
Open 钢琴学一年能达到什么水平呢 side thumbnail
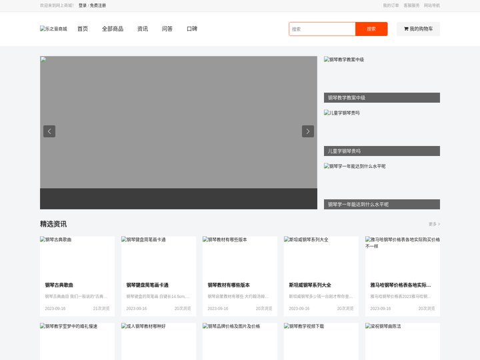point(382,181)
